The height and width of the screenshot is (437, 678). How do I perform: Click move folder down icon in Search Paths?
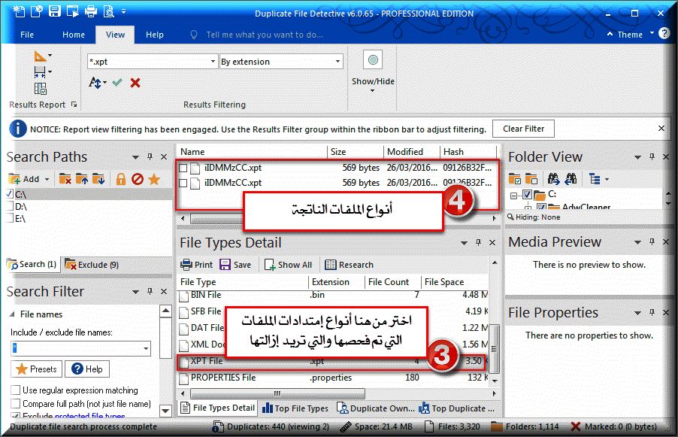pos(98,179)
